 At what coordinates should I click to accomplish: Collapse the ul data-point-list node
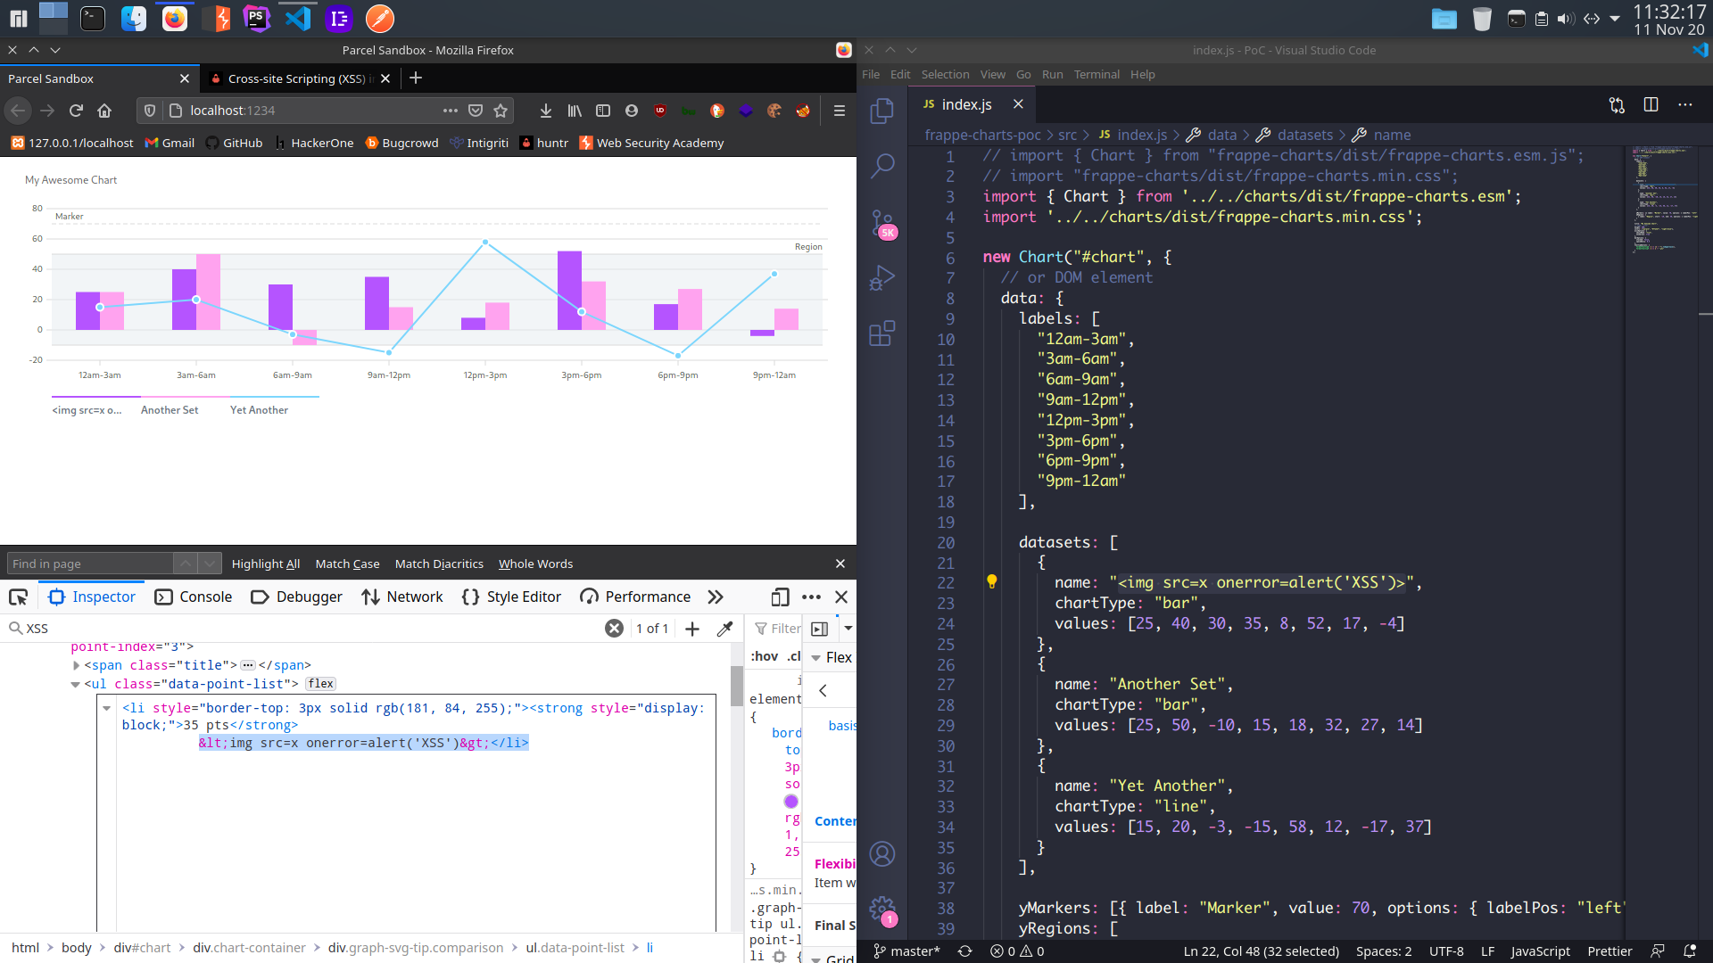click(75, 684)
